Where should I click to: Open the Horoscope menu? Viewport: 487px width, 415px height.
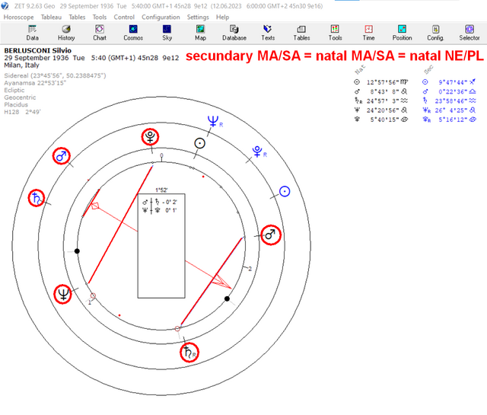pyautogui.click(x=18, y=17)
